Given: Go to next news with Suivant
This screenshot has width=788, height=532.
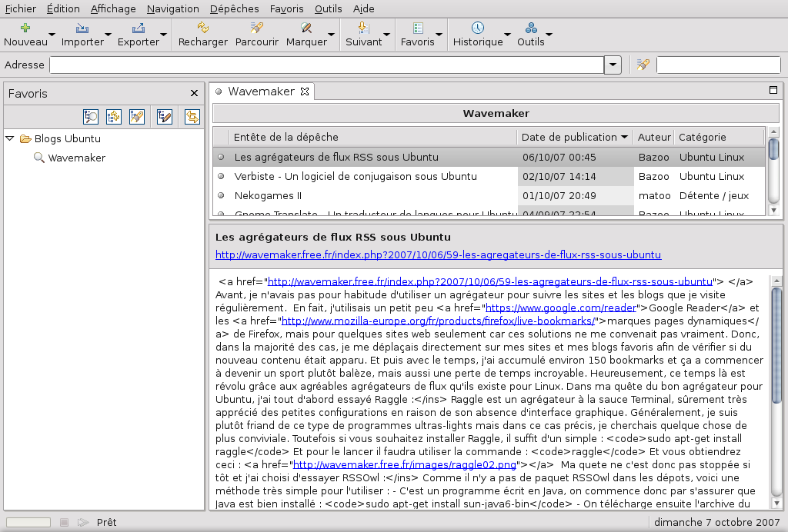Looking at the screenshot, I should (x=363, y=34).
